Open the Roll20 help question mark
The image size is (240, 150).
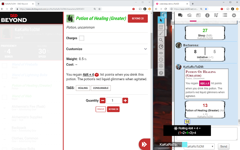[161, 73]
